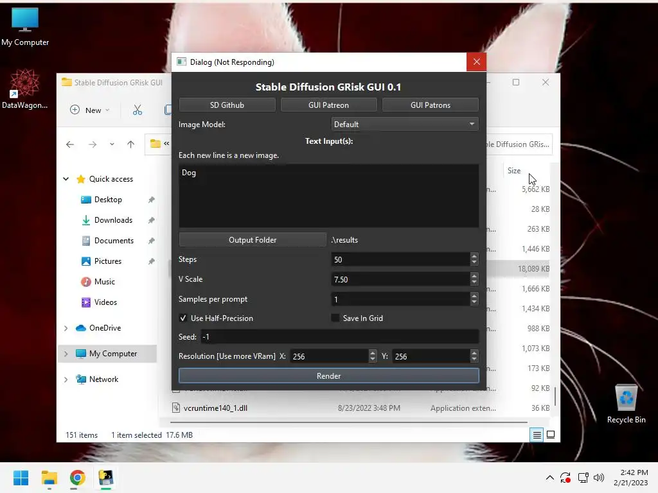Open Videos in Quick access

tap(105, 302)
